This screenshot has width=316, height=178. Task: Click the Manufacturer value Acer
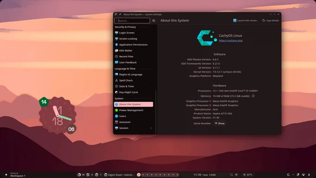pos(215,110)
